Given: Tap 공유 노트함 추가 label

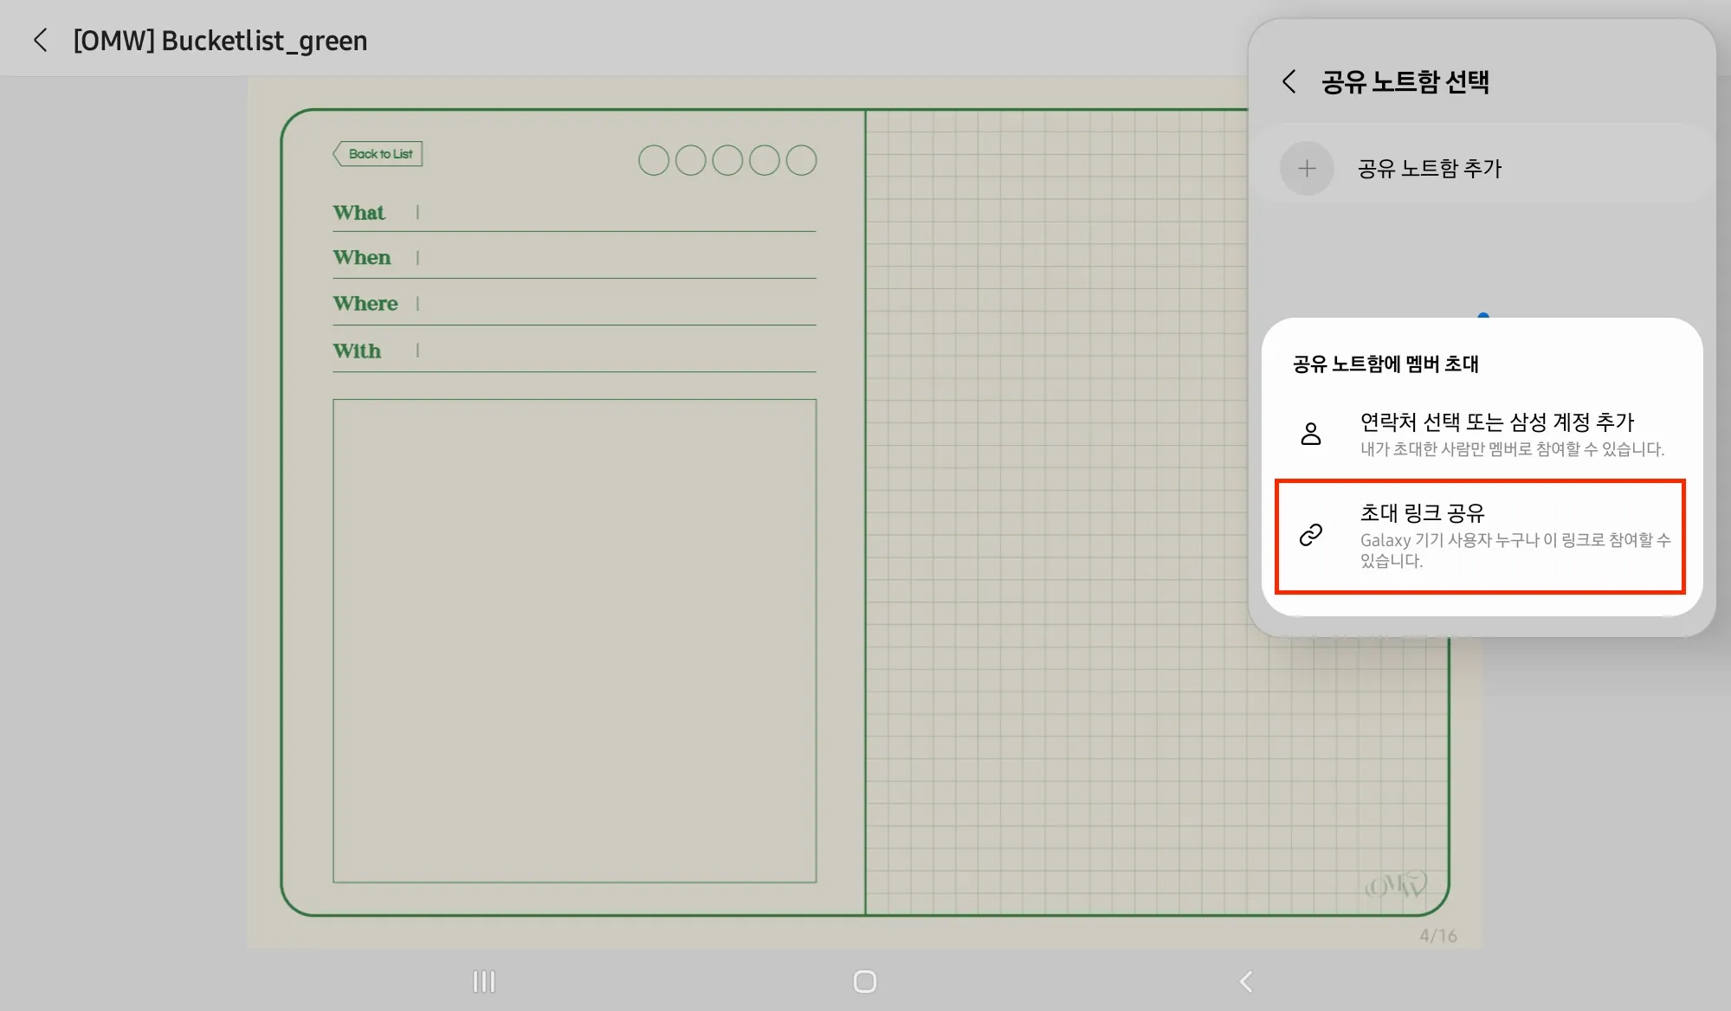Looking at the screenshot, I should [x=1429, y=168].
